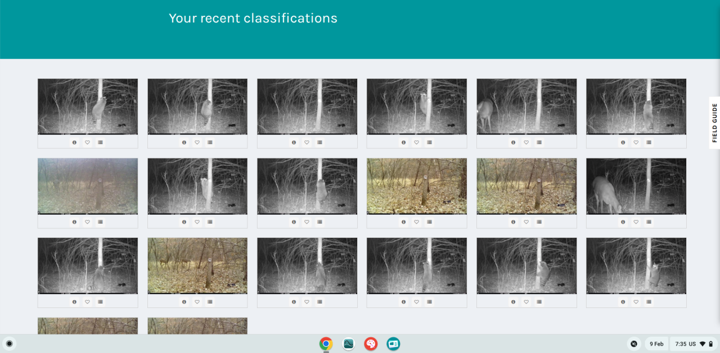Viewport: 720px width, 353px height.
Task: Show info for third-row first image
Action: click(x=74, y=302)
